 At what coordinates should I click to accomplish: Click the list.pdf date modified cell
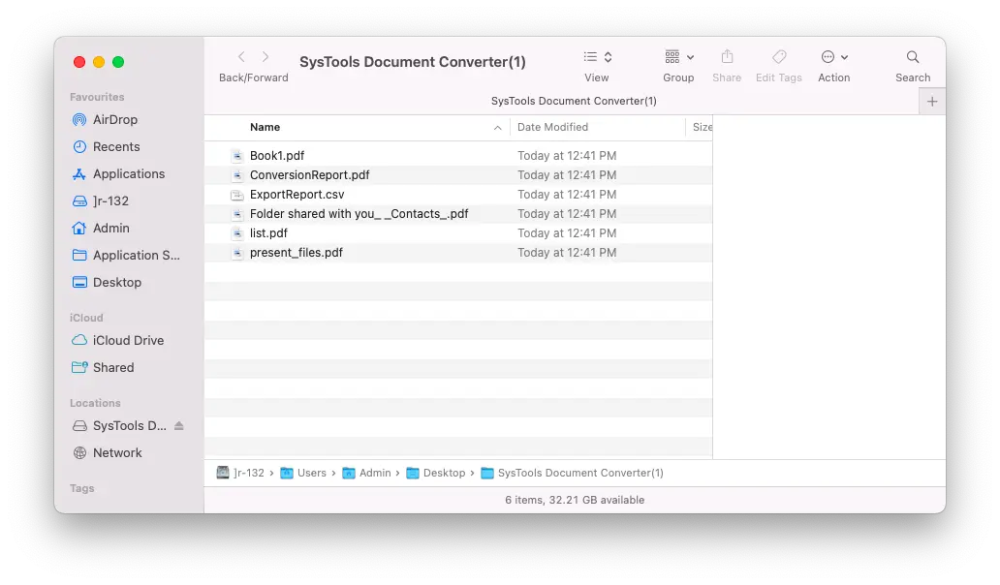(x=567, y=233)
